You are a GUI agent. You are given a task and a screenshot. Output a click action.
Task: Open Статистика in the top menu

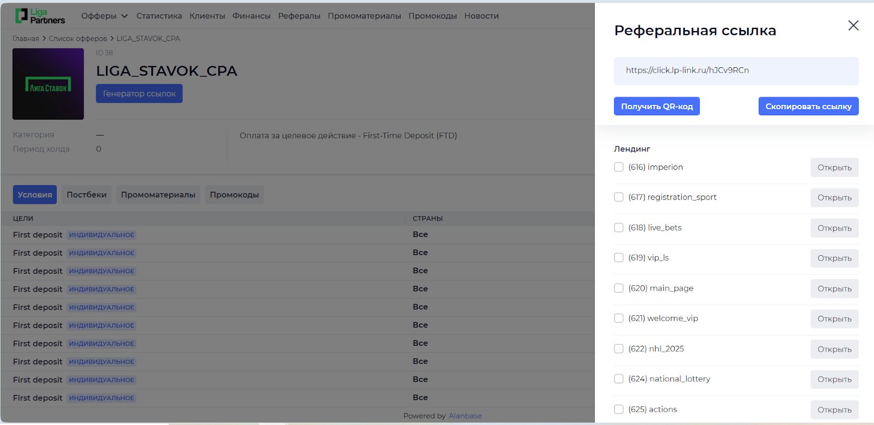159,16
